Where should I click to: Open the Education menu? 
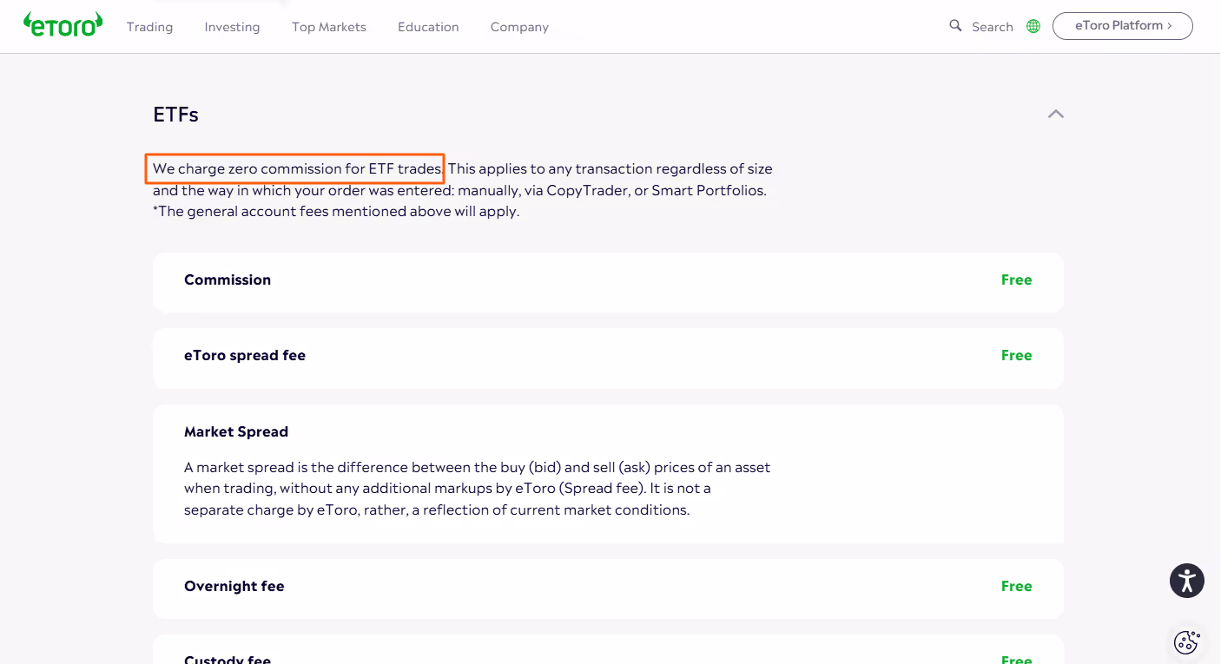428,27
